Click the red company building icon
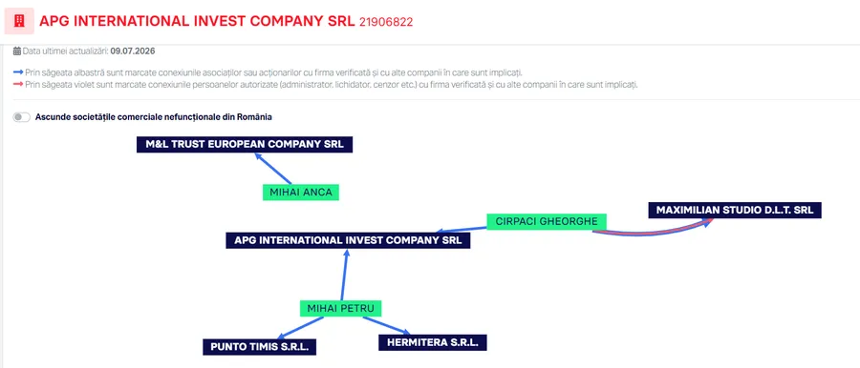 [x=20, y=21]
